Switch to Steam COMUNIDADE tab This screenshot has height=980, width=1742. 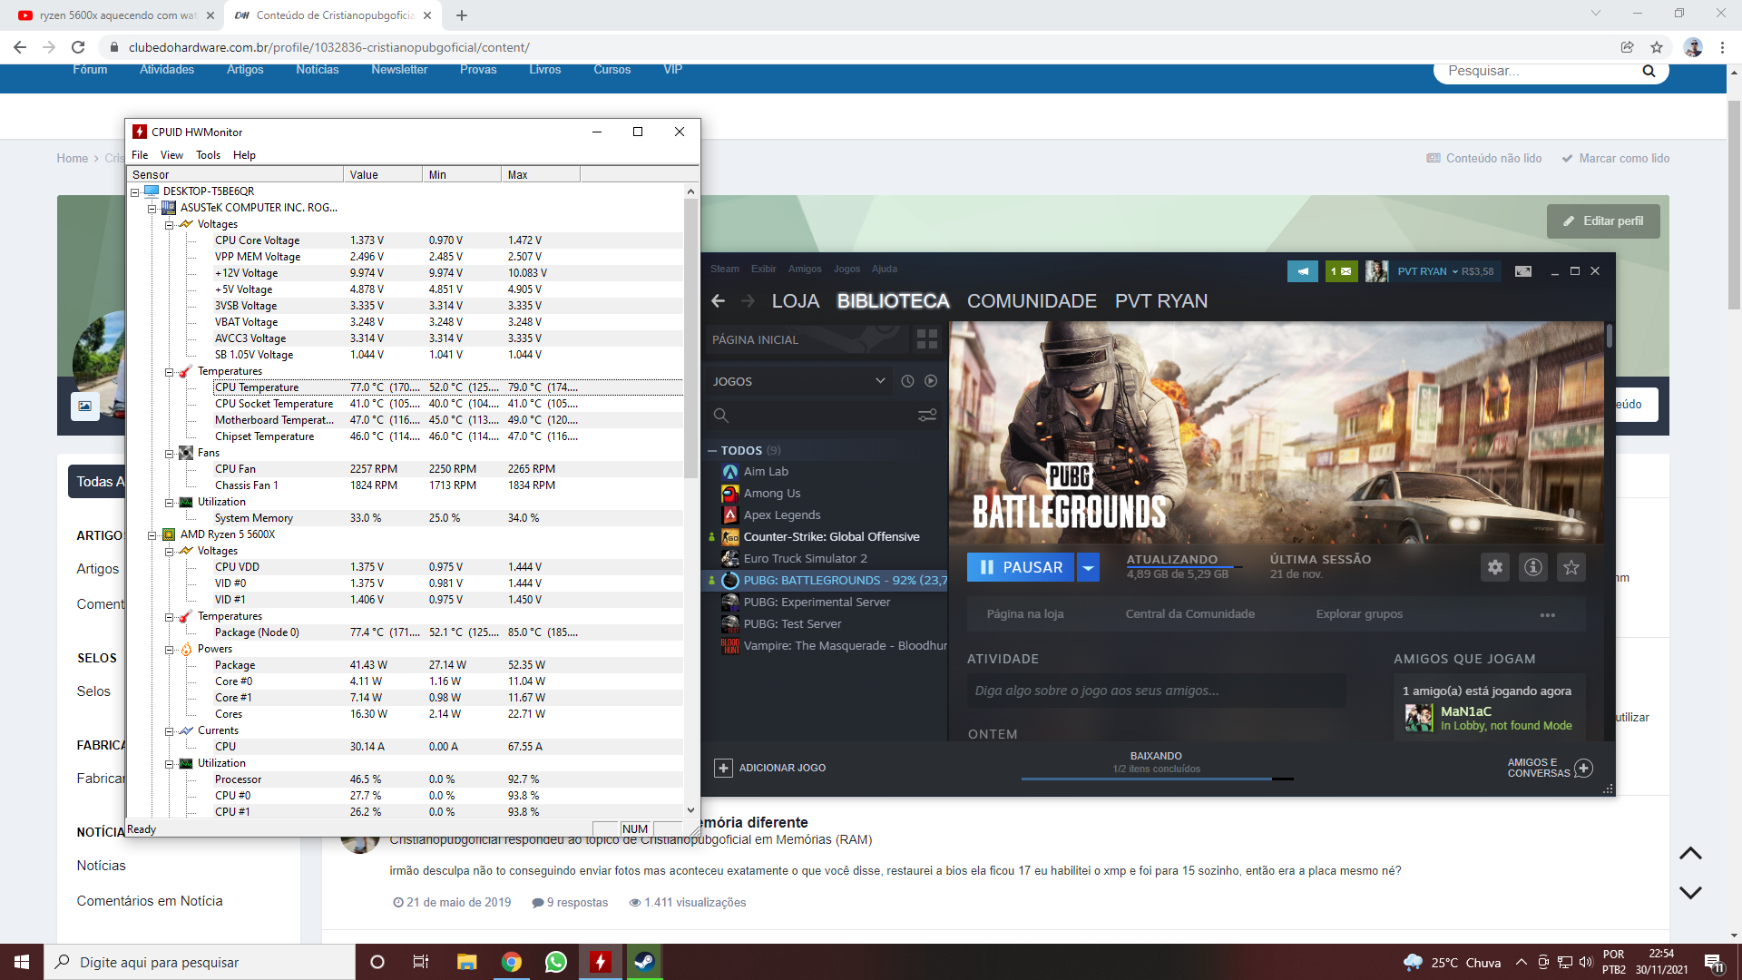1032,301
